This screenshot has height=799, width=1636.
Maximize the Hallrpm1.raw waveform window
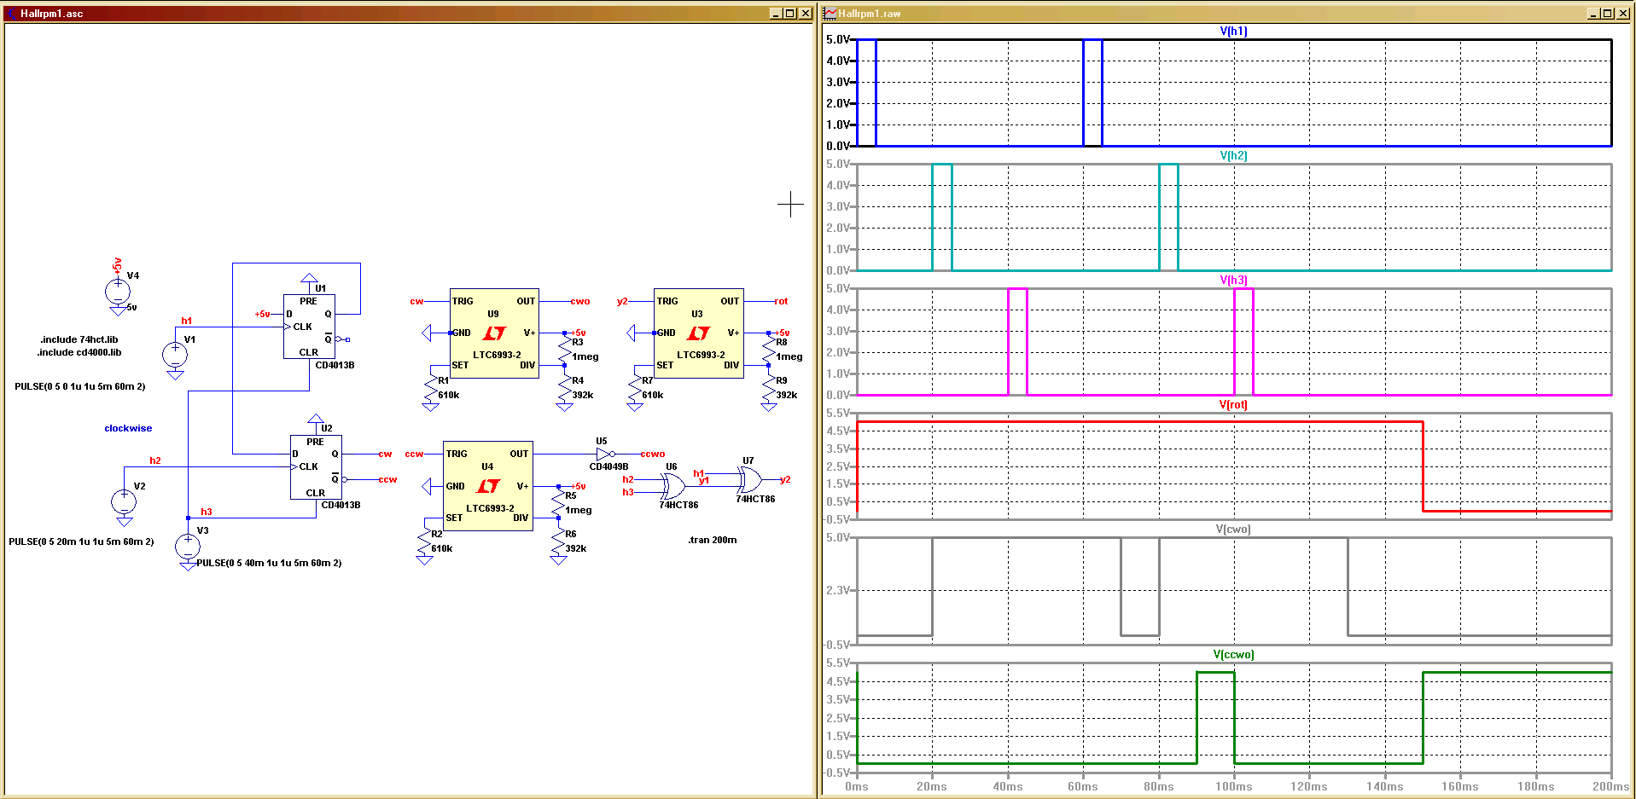coord(1608,14)
